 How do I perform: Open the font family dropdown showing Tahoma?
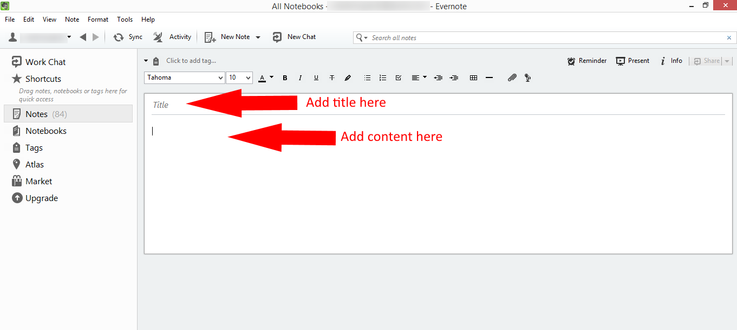[x=184, y=77]
